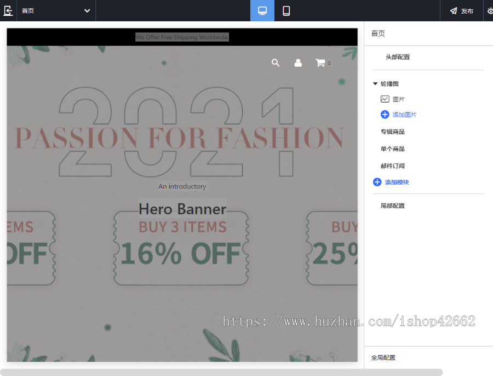
Task: Click the Hero Banner heading text
Action: click(x=182, y=209)
